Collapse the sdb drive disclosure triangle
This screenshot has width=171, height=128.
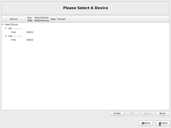click(6, 36)
